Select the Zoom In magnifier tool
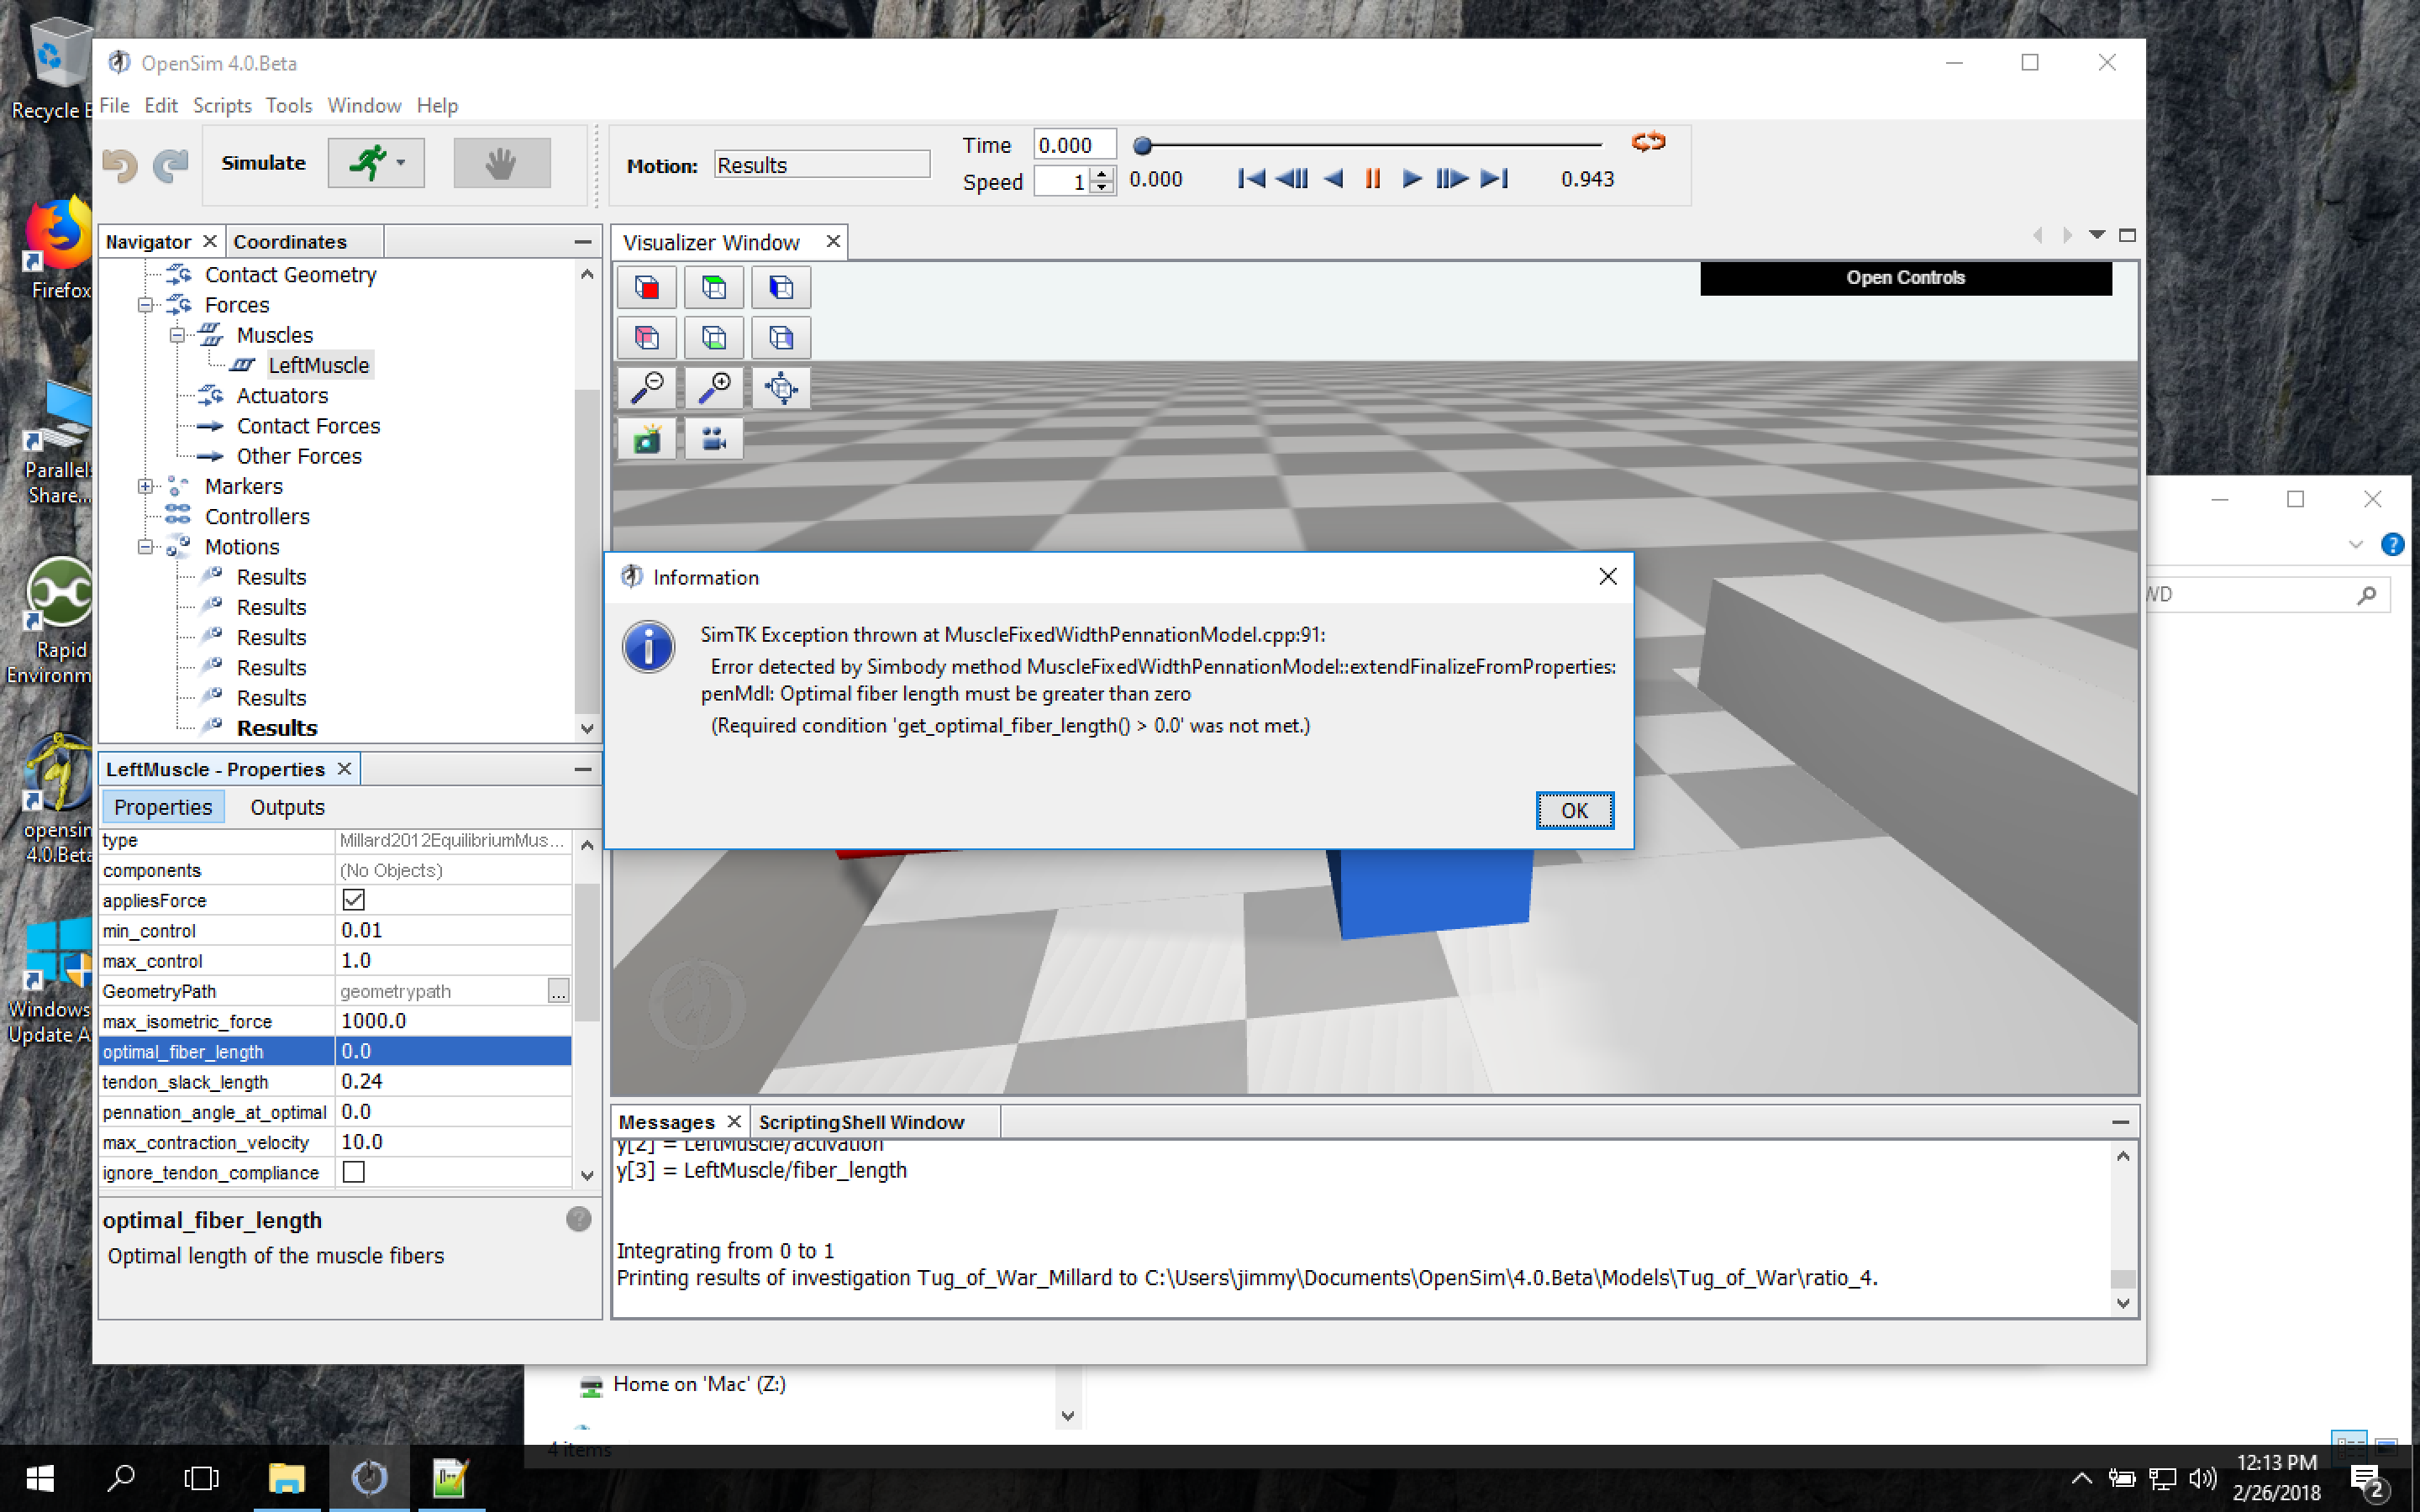Image resolution: width=2420 pixels, height=1512 pixels. click(714, 387)
